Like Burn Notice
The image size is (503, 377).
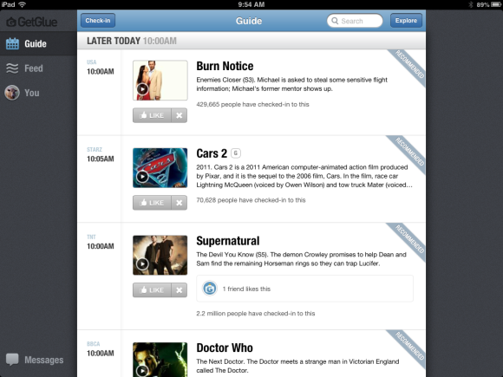tap(152, 115)
